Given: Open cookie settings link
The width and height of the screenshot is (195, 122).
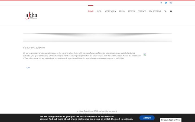Looking at the screenshot, I should (128, 119).
